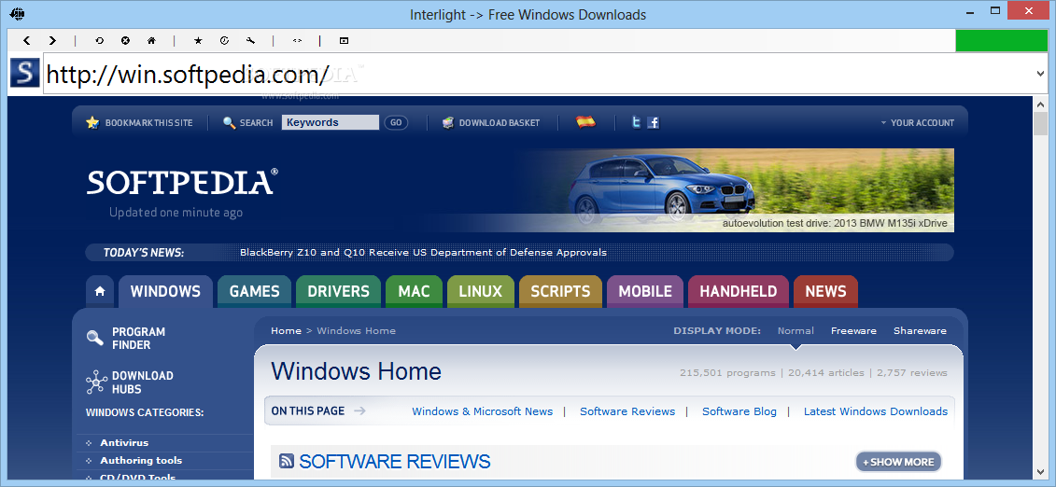The image size is (1056, 487).
Task: Click the + SHOW MORE button
Action: 898,462
